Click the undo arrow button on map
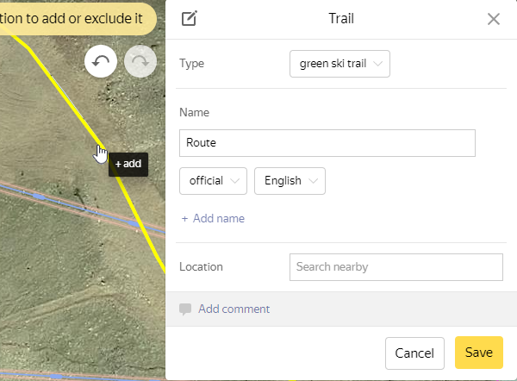The height and width of the screenshot is (381, 517). click(x=101, y=62)
